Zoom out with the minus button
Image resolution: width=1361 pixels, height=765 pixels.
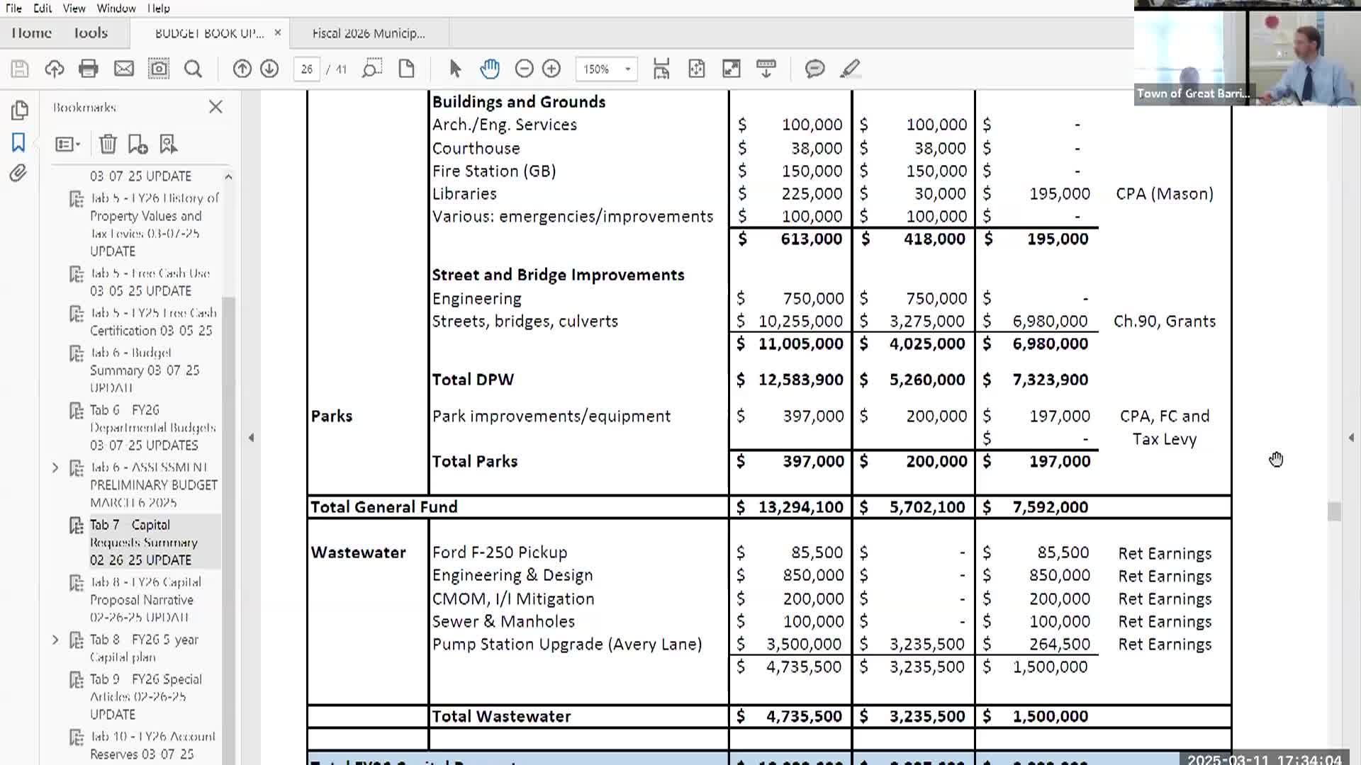pos(524,69)
